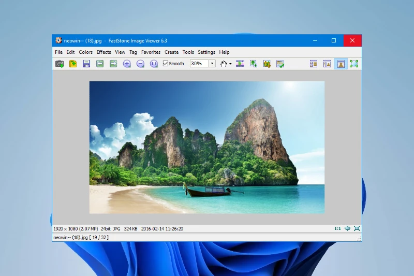
Task: Close the FastStone Image Viewer window
Action: [352, 41]
